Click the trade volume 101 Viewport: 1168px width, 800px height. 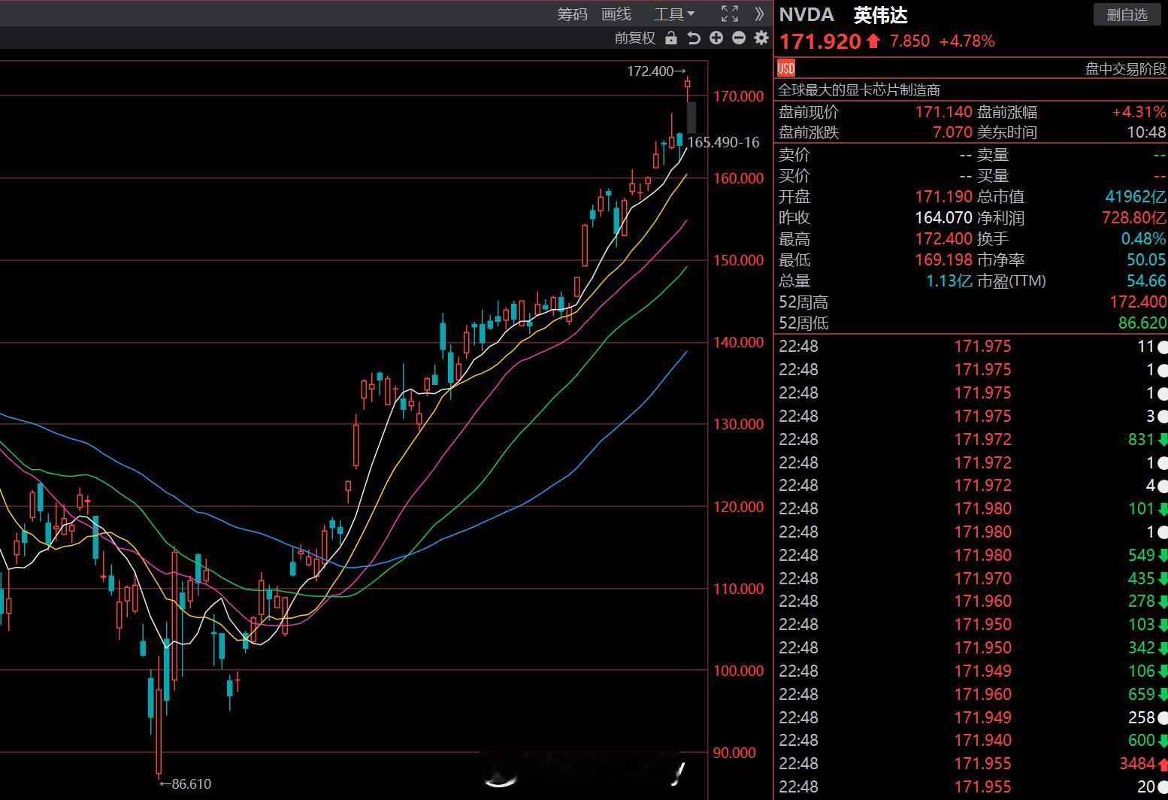1141,509
